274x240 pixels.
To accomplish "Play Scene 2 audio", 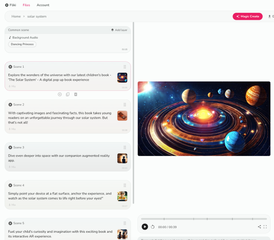I will 10,105.
